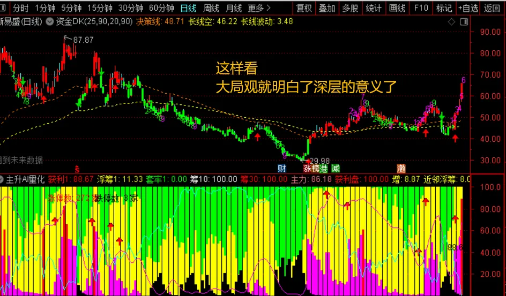Screen dimensions: 506x296
Task: Click the red 涨 marker badge
Action: tap(307, 168)
